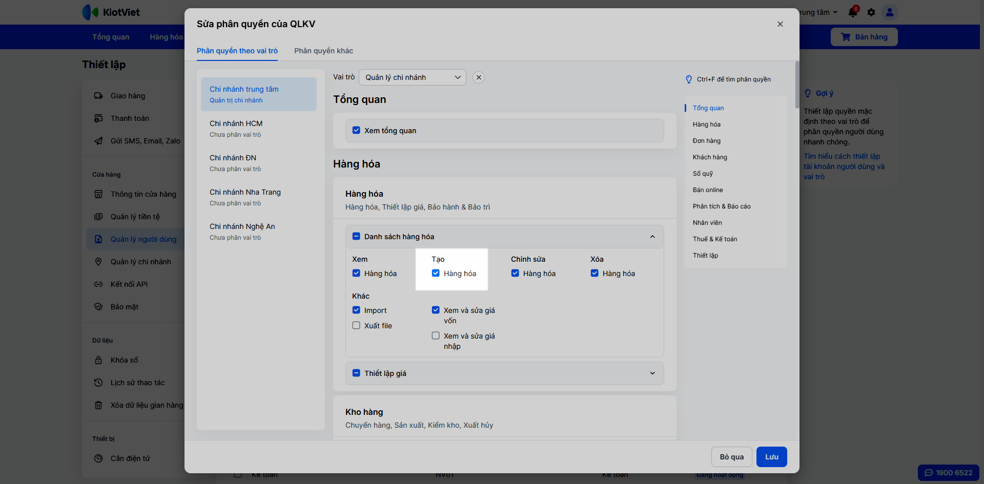Screen dimensions: 984x484
Task: Click the Bỏ qua button
Action: click(731, 457)
